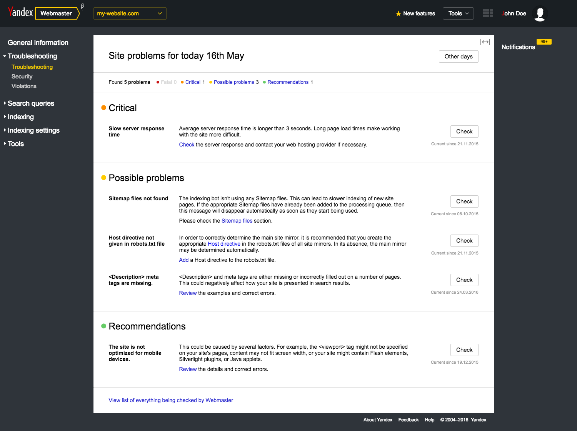Check the mobile optimization recommendation
This screenshot has width=577, height=431.
(x=464, y=350)
